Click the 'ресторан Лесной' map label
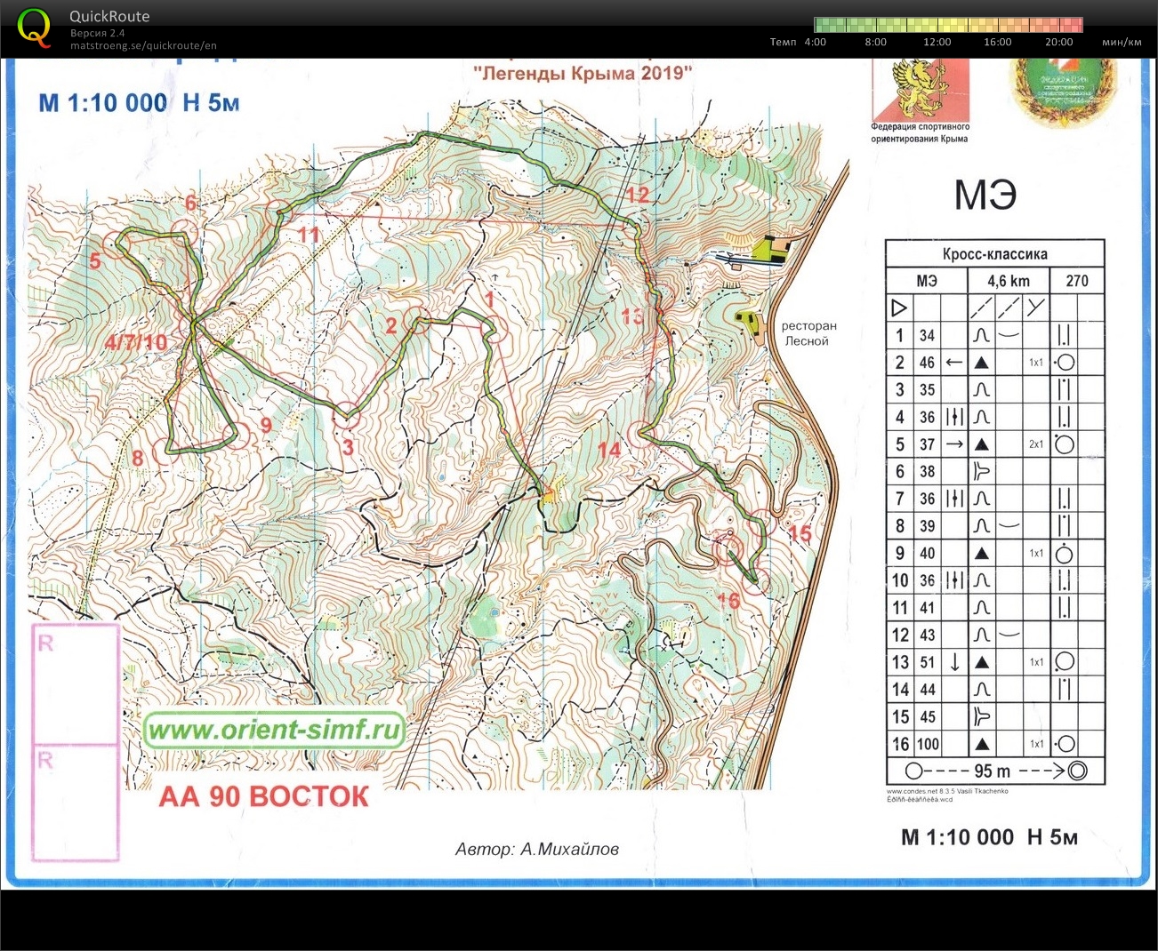This screenshot has width=1158, height=951. [807, 333]
